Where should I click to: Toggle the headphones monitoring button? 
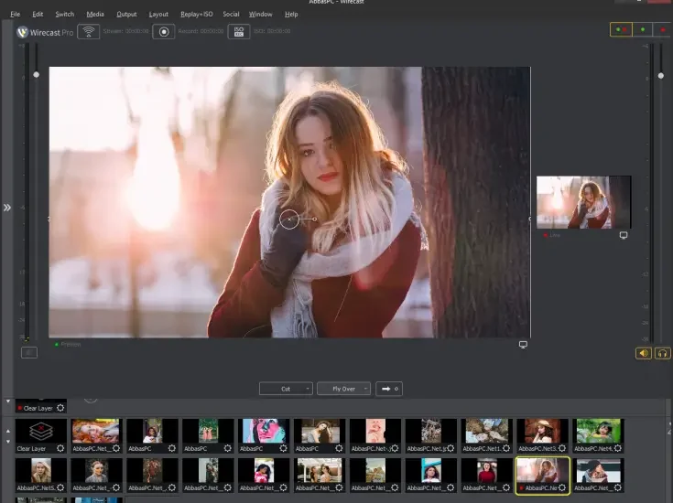coord(662,353)
